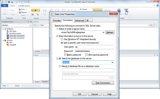
Task: Click browse ellipsis button beside filename field
Action: tap(112, 78)
